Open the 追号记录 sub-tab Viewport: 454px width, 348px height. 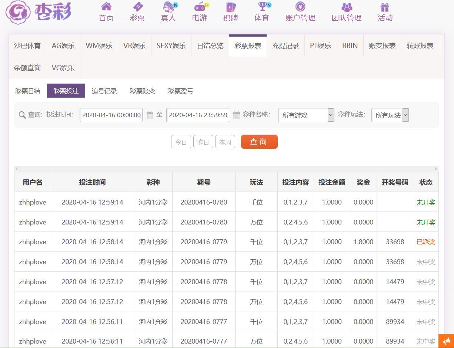pyautogui.click(x=104, y=91)
